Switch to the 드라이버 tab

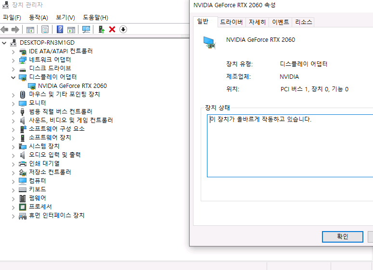(231, 22)
